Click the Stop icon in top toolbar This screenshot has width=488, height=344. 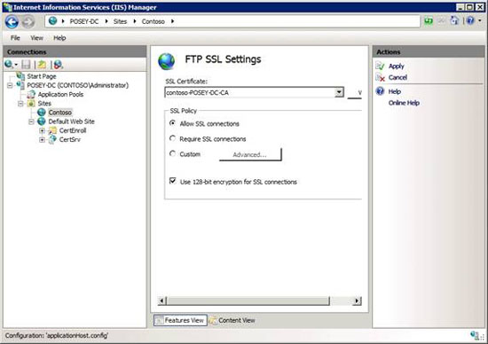442,21
